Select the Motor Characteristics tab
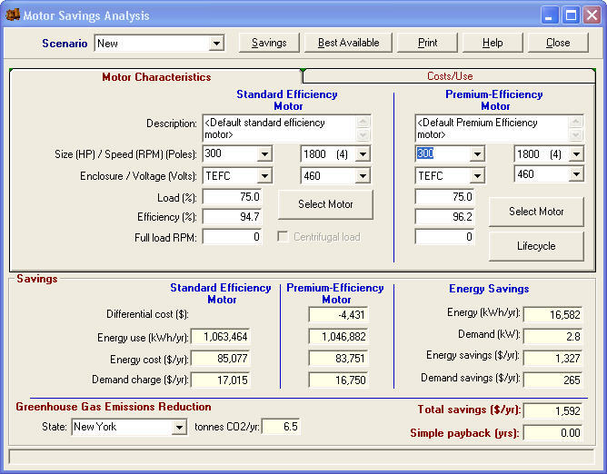Viewport: 607px width, 474px height. tap(156, 77)
